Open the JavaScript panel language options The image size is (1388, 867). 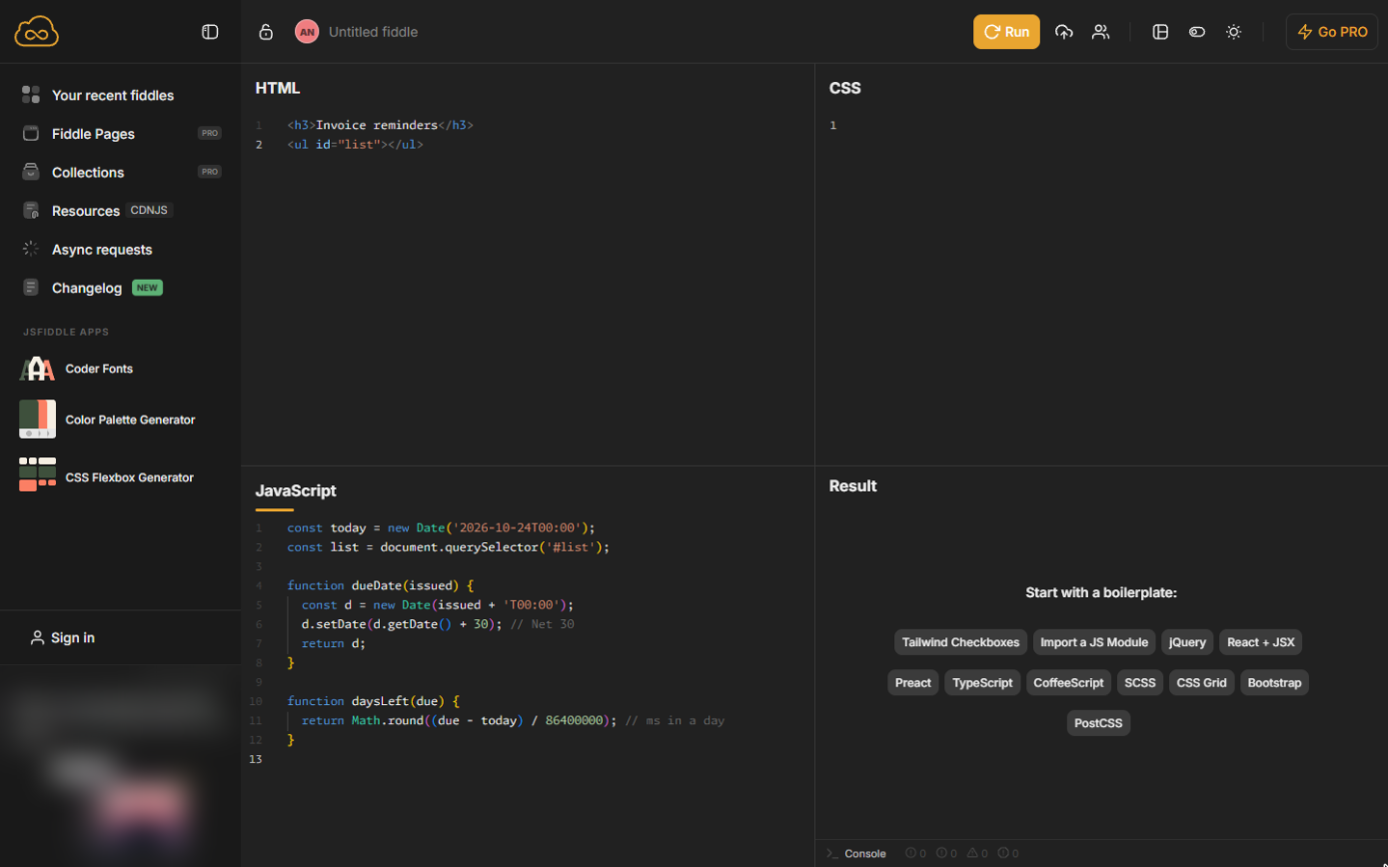[x=296, y=490]
